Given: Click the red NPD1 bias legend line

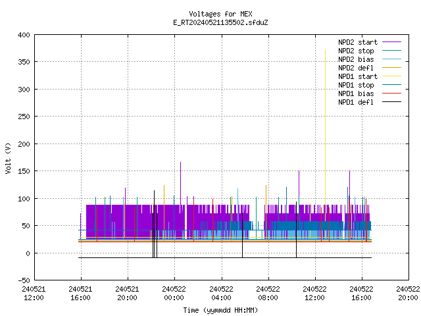Looking at the screenshot, I should tap(392, 93).
